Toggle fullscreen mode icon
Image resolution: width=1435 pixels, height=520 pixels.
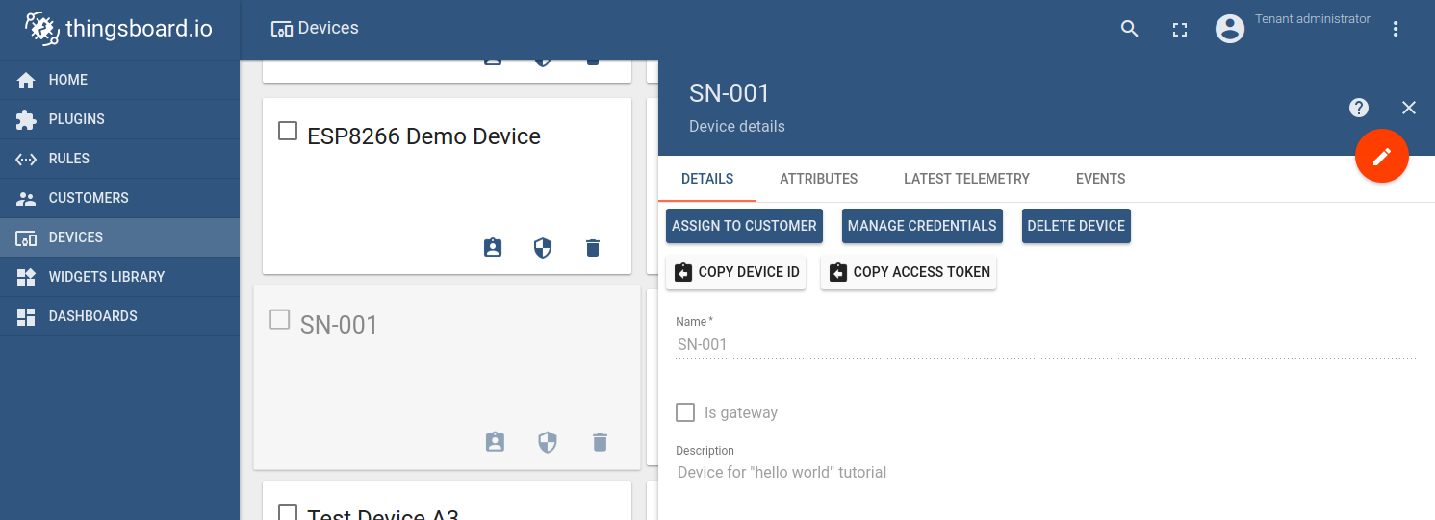(1179, 30)
